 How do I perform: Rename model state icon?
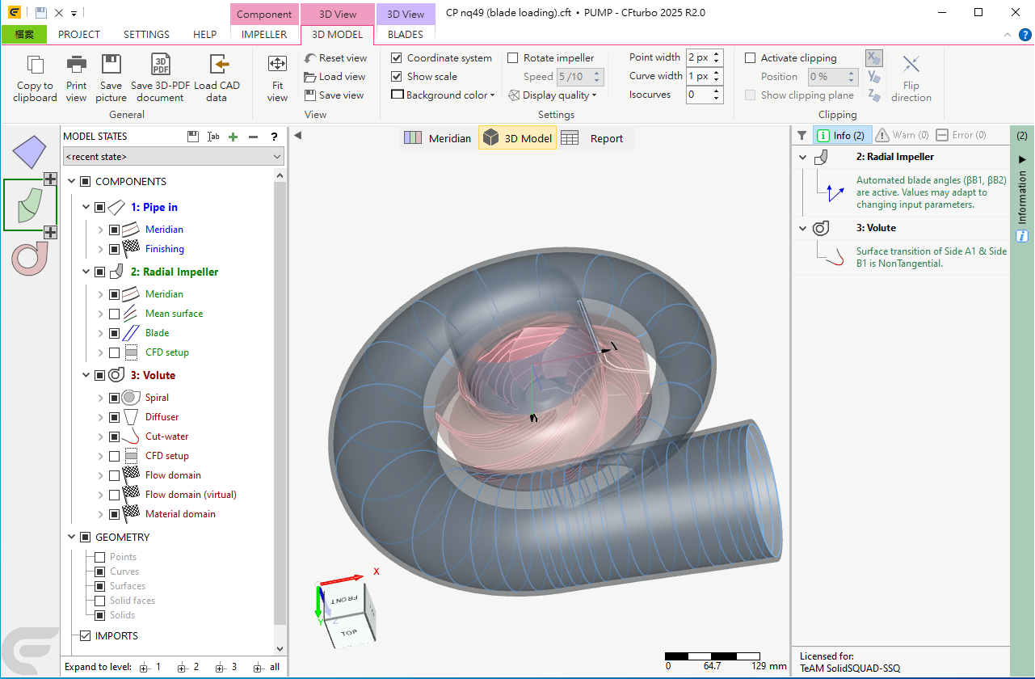coord(213,137)
